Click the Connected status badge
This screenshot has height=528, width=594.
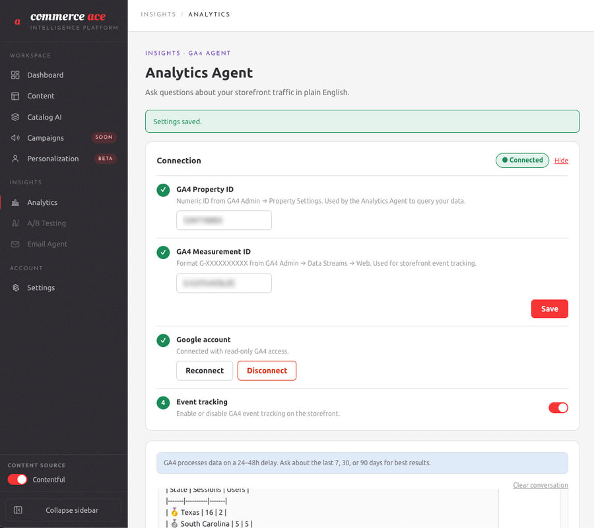522,160
